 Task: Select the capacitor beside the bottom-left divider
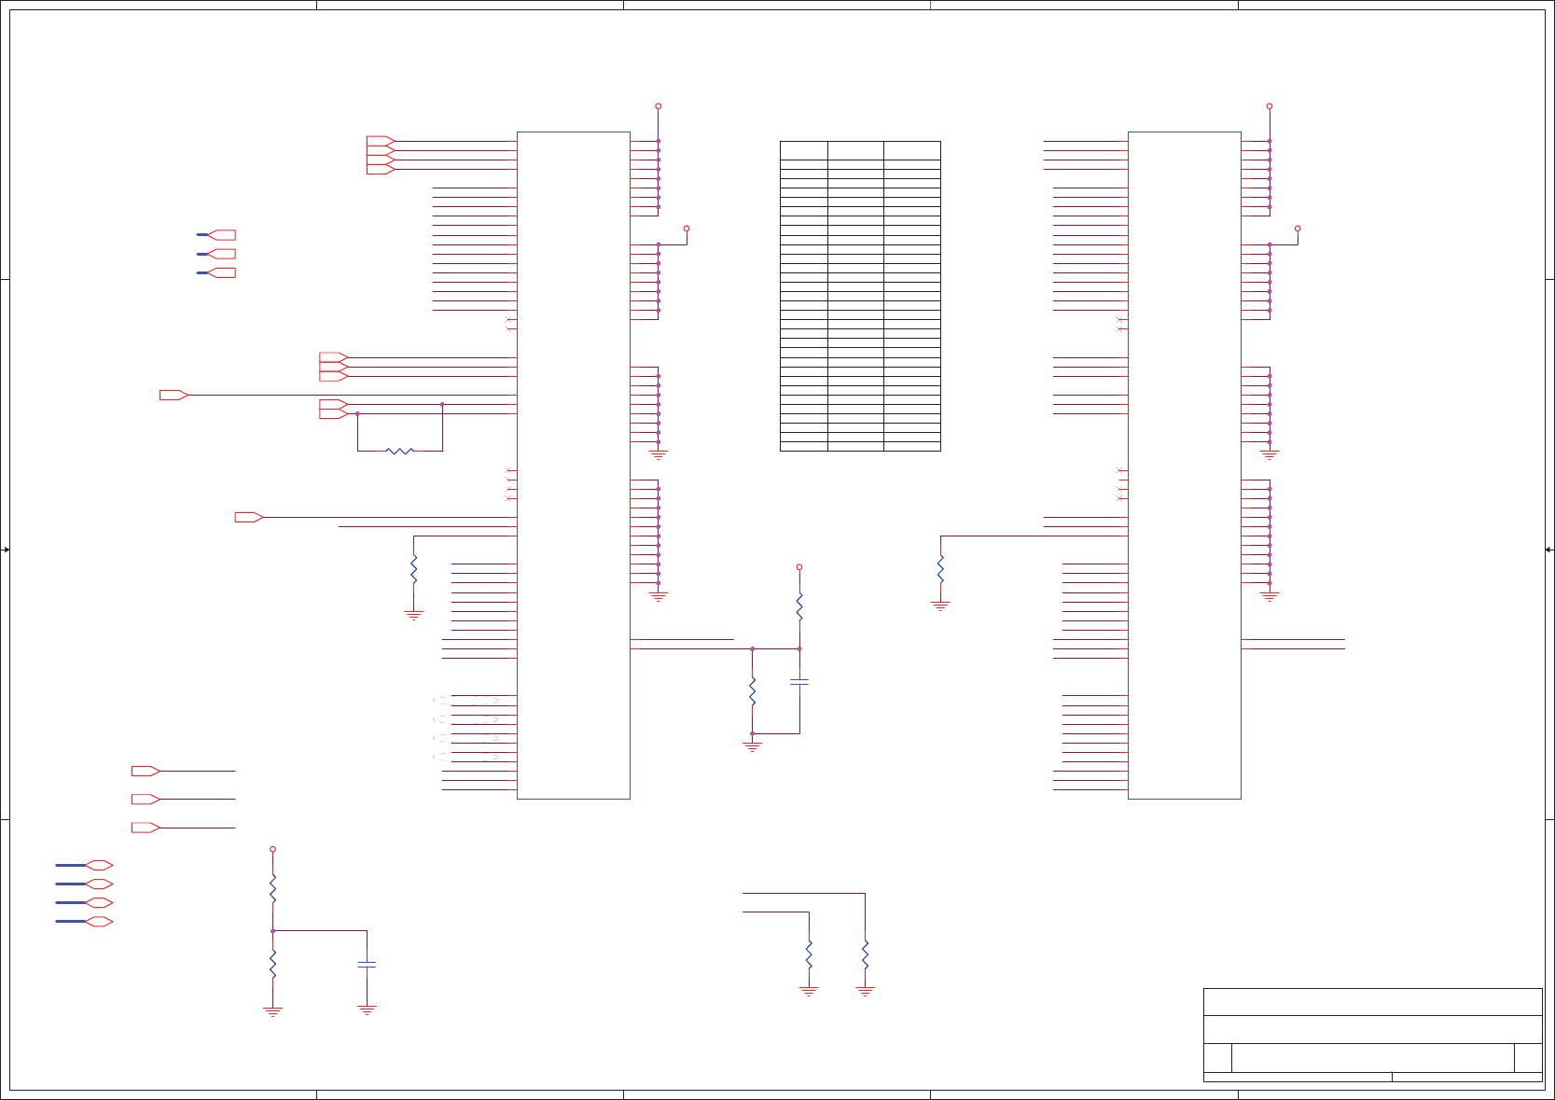tap(368, 965)
